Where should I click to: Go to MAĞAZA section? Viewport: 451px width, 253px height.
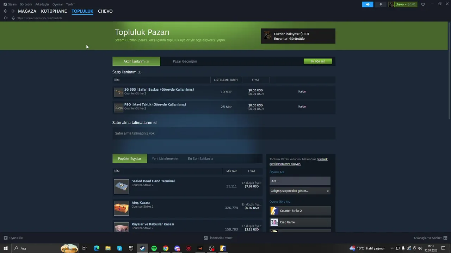click(x=27, y=11)
